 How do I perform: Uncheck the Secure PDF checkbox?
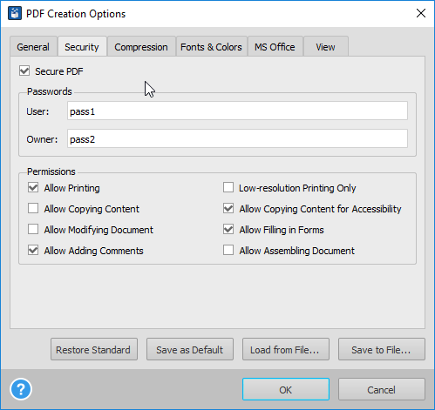click(24, 71)
